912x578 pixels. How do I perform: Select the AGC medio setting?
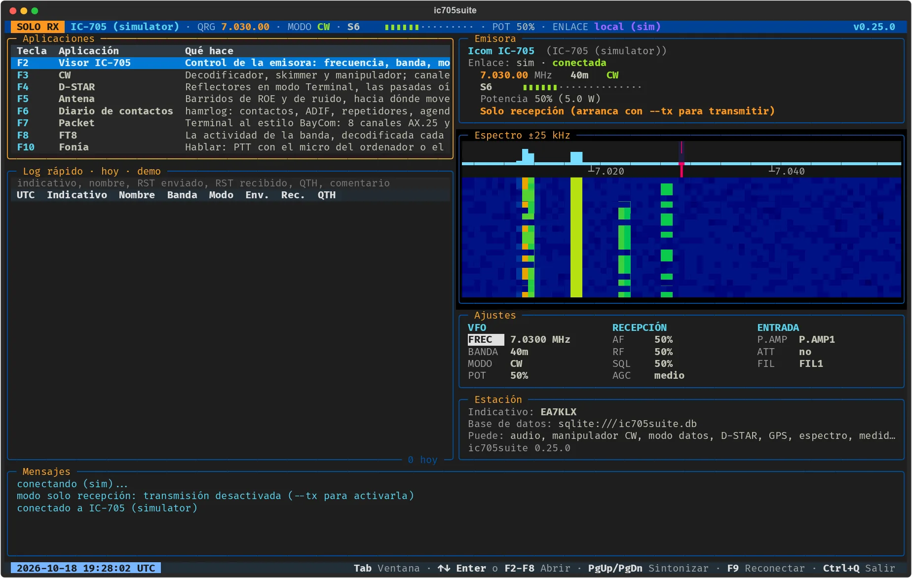coord(648,375)
